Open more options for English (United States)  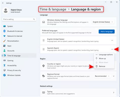(112, 40)
